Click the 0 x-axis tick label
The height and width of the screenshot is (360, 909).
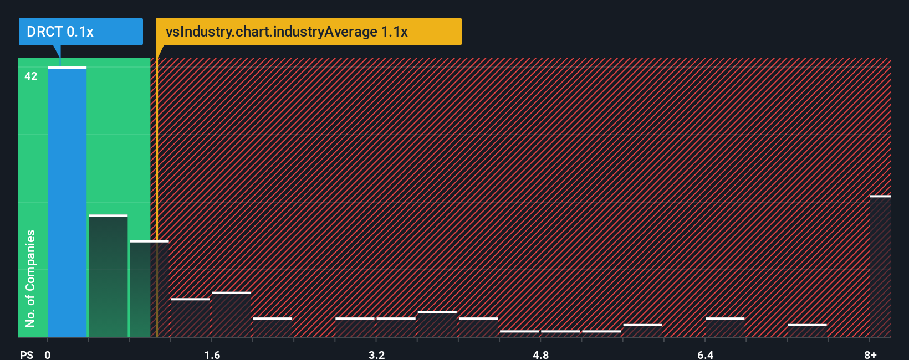point(48,354)
